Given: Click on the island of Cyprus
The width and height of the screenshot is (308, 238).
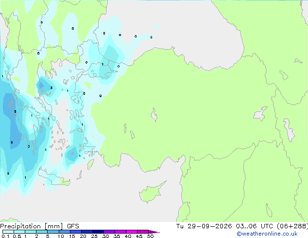Looking at the screenshot, I should (151, 192).
